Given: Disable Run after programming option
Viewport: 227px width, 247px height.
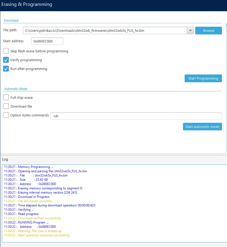Looking at the screenshot, I should [6, 69].
